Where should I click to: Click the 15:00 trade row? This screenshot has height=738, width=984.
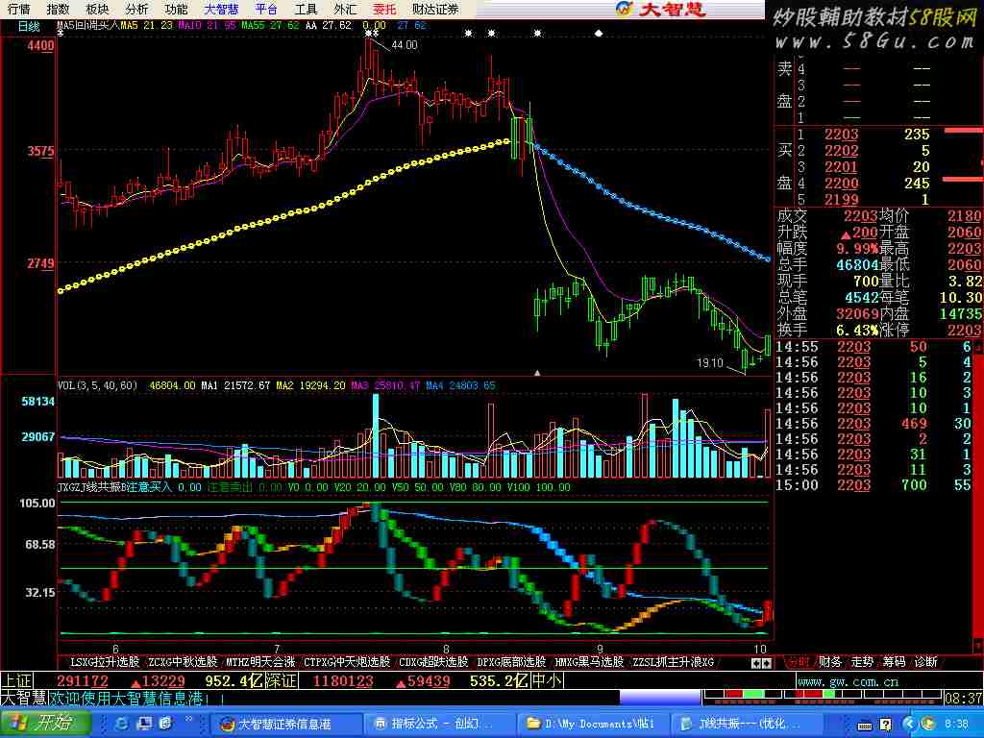coord(874,484)
